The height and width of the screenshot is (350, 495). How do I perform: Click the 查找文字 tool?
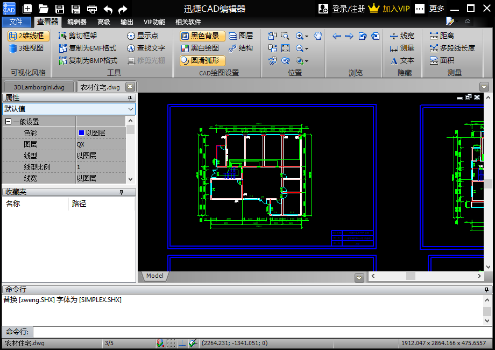(146, 48)
